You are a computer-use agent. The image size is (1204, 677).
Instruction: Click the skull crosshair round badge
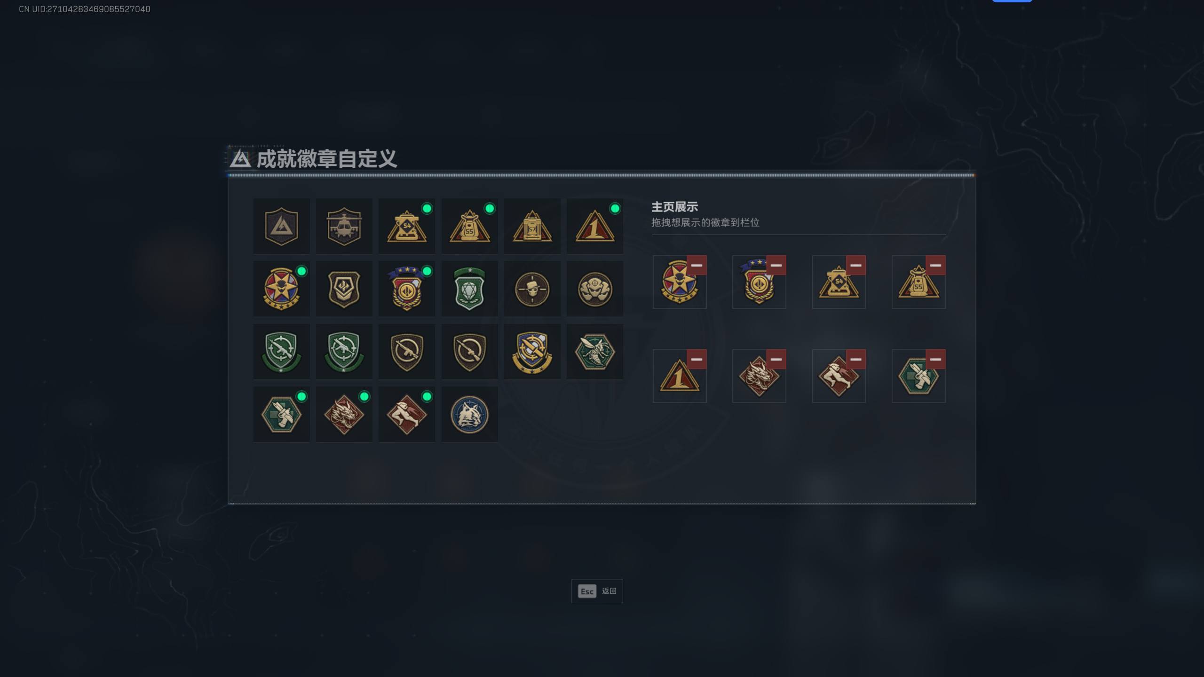point(532,289)
